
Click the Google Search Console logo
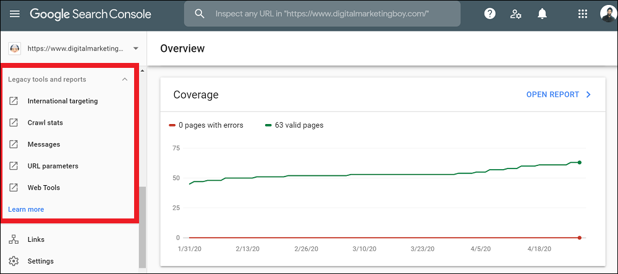pyautogui.click(x=90, y=14)
